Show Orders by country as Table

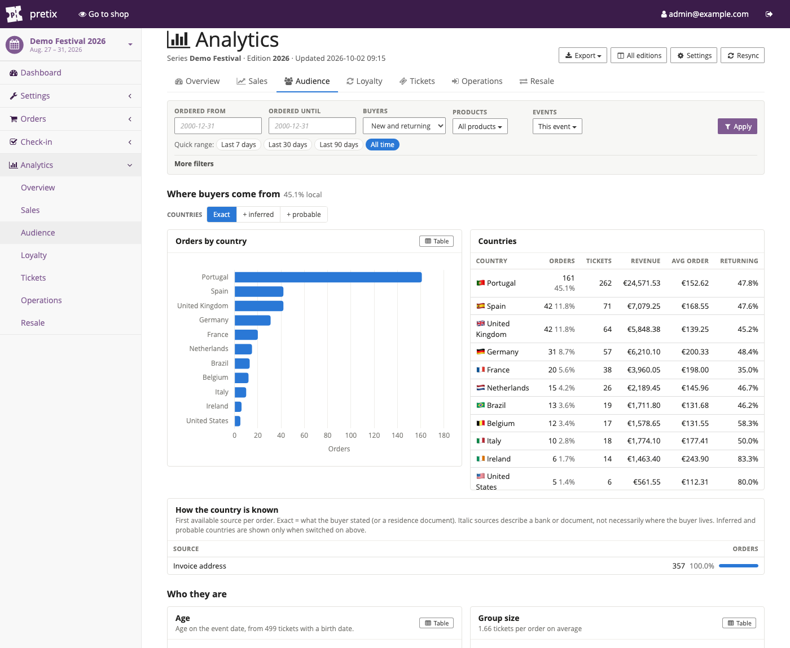437,241
